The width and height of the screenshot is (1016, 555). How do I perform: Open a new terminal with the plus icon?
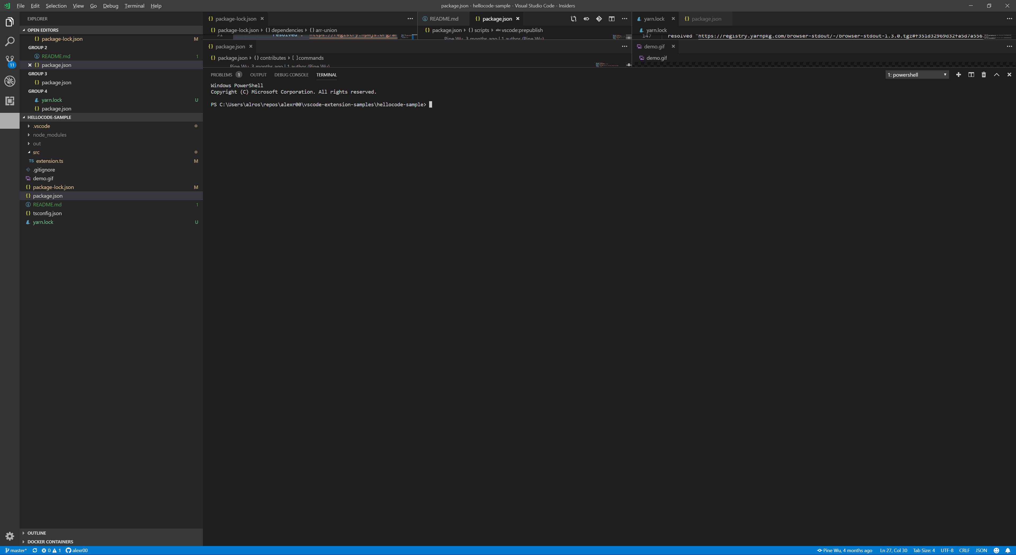coord(959,75)
